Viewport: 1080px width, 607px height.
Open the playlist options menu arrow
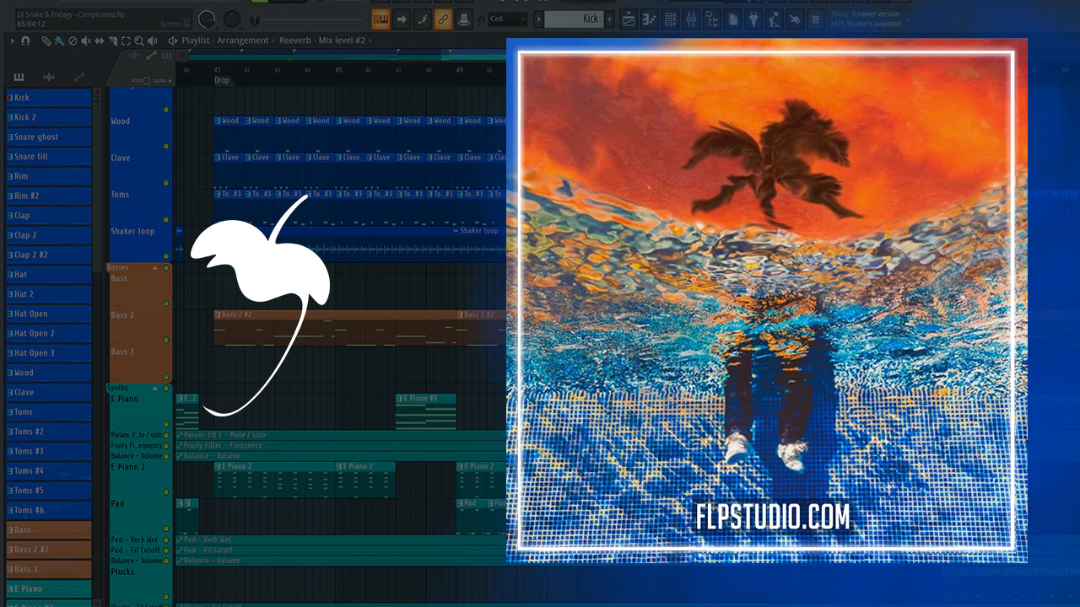[x=13, y=40]
